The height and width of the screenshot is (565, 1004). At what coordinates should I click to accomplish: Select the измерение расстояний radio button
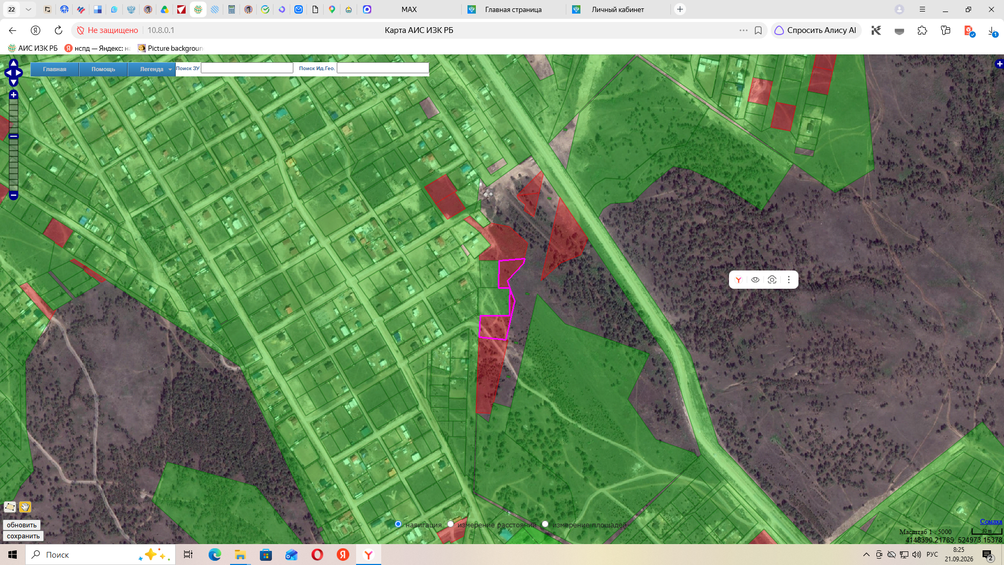450,524
